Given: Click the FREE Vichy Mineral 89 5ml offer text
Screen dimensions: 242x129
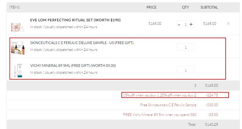Looking at the screenshot, I should coord(160,115).
